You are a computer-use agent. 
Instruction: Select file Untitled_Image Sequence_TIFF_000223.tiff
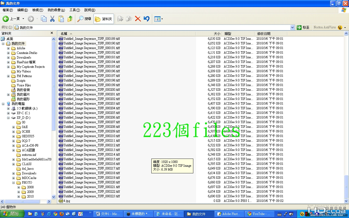pyautogui.click(x=92, y=196)
